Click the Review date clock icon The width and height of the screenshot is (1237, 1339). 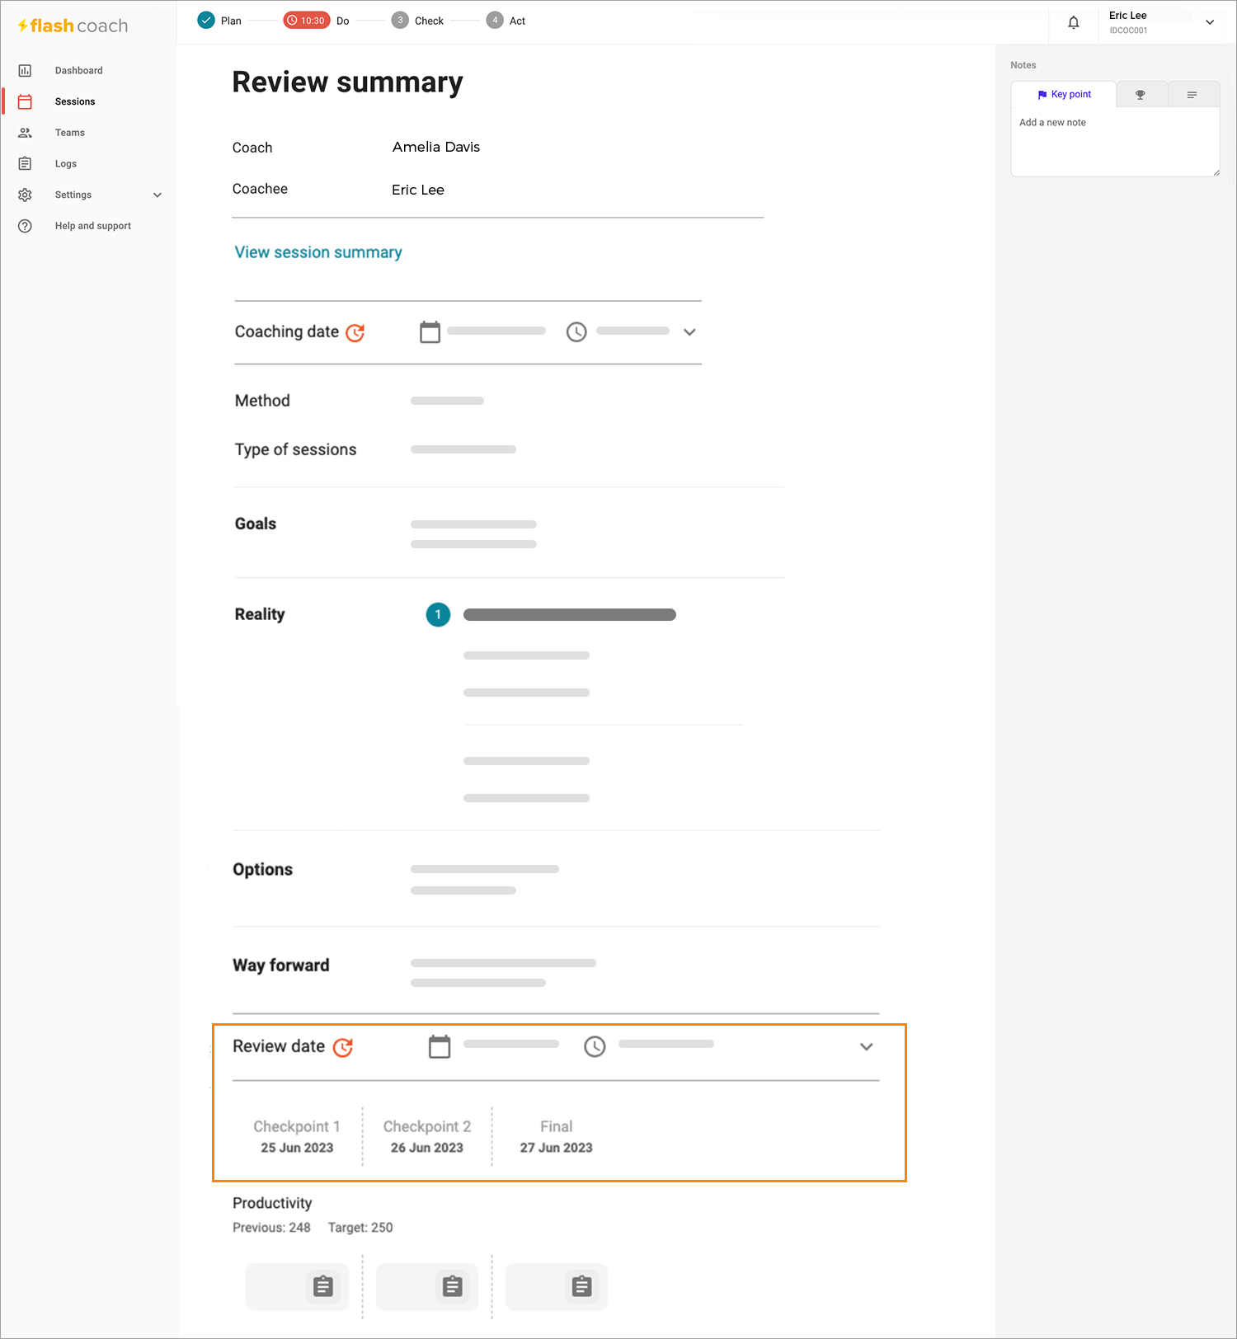(x=595, y=1047)
